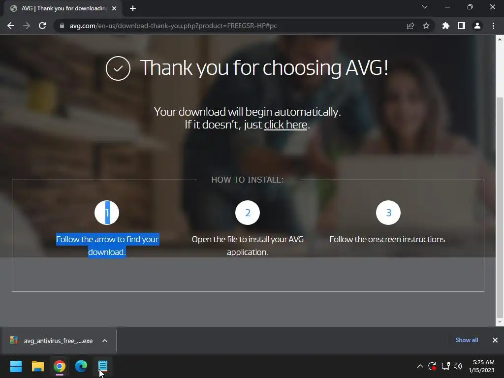Launch Microsoft Edge from the taskbar
The width and height of the screenshot is (504, 378).
point(81,366)
